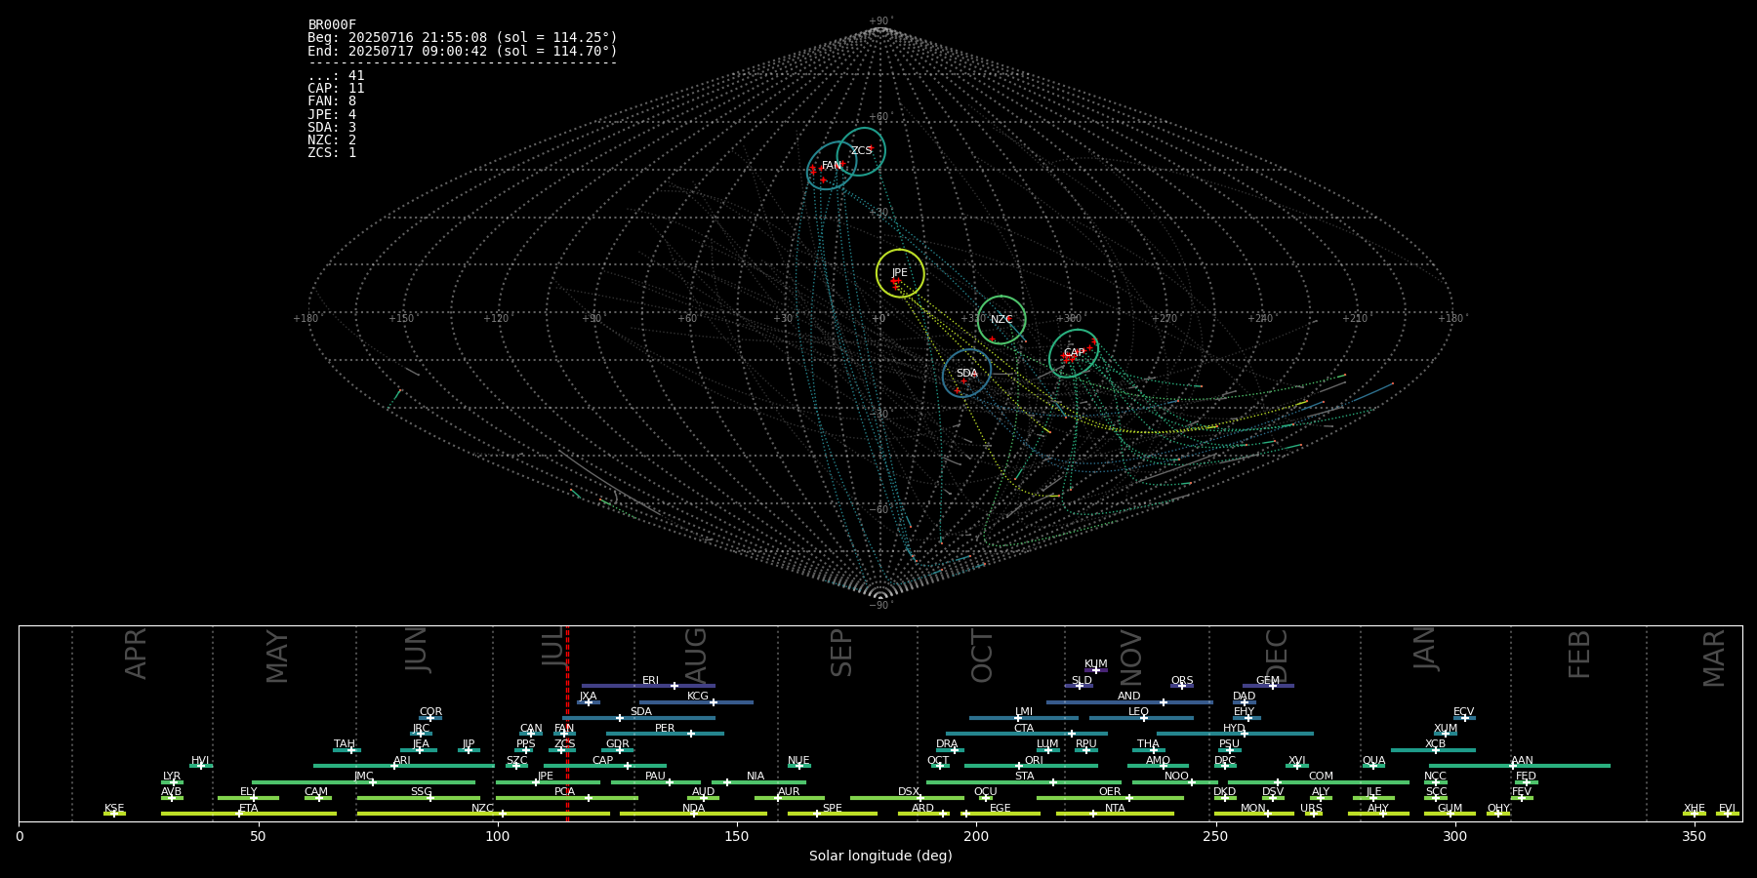Click the 'FAN: 8' count entry
Image resolution: width=1757 pixels, height=878 pixels.
(332, 101)
